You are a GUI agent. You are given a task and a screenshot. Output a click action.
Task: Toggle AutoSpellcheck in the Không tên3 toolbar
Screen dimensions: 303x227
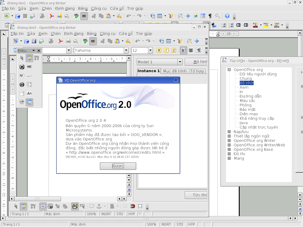coord(93,41)
